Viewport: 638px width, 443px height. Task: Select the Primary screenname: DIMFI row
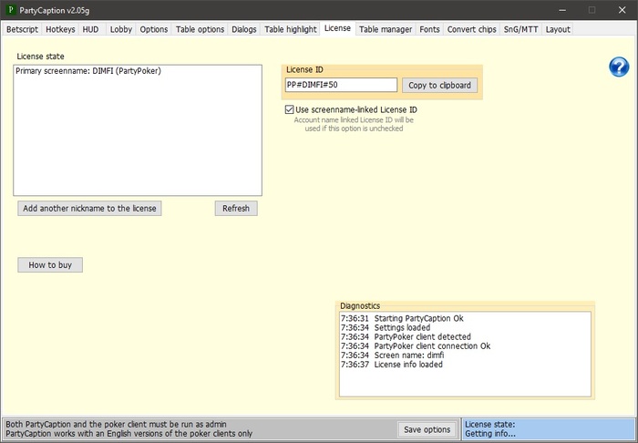coord(137,71)
